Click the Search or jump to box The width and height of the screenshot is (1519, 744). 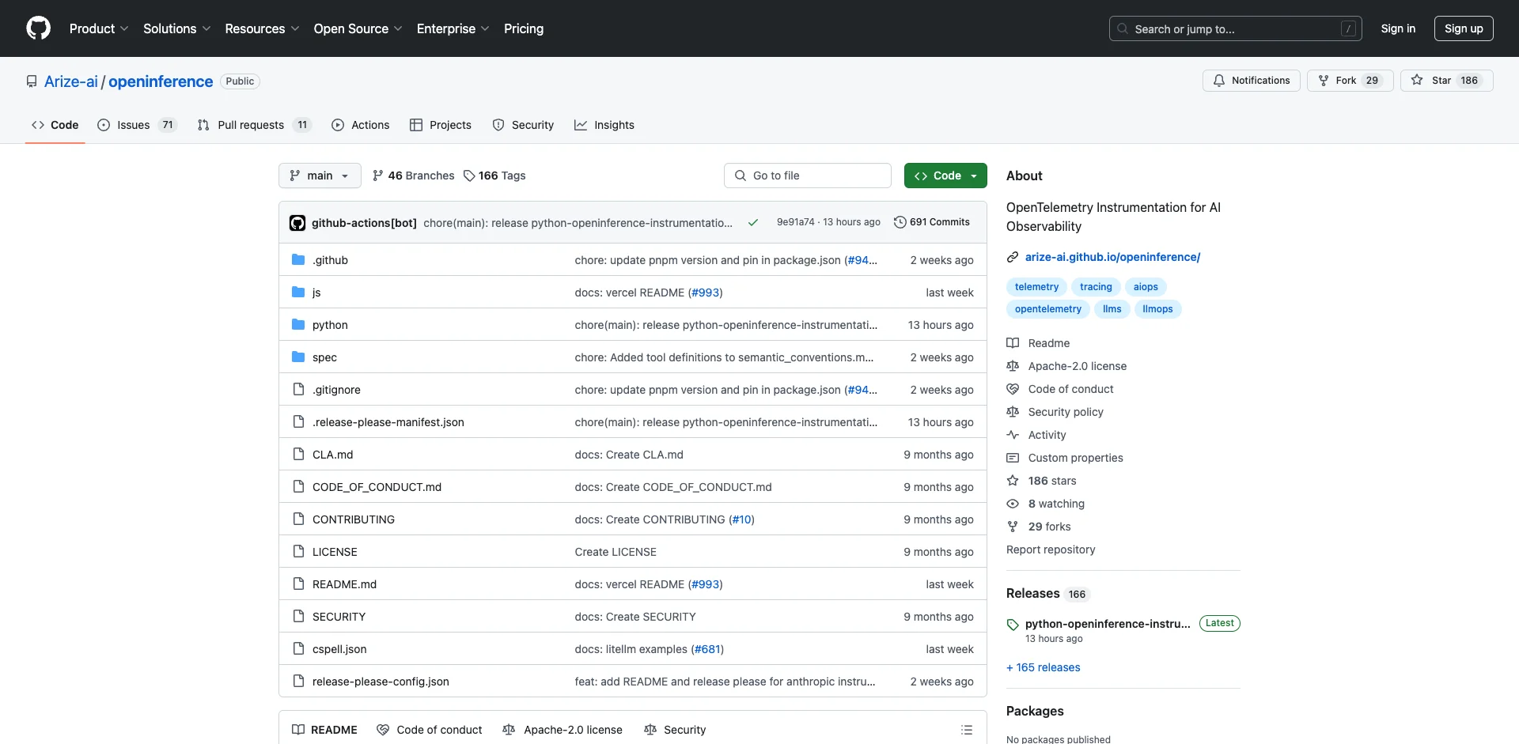point(1236,28)
